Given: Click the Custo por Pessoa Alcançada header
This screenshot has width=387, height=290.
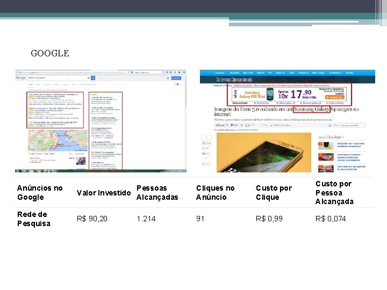Looking at the screenshot, I should pyautogui.click(x=334, y=193).
